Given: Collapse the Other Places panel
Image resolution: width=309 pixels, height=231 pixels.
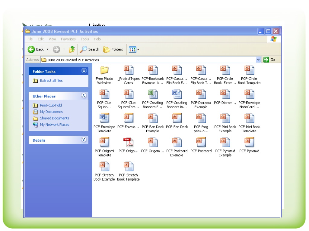Looking at the screenshot, I should pyautogui.click(x=84, y=96).
